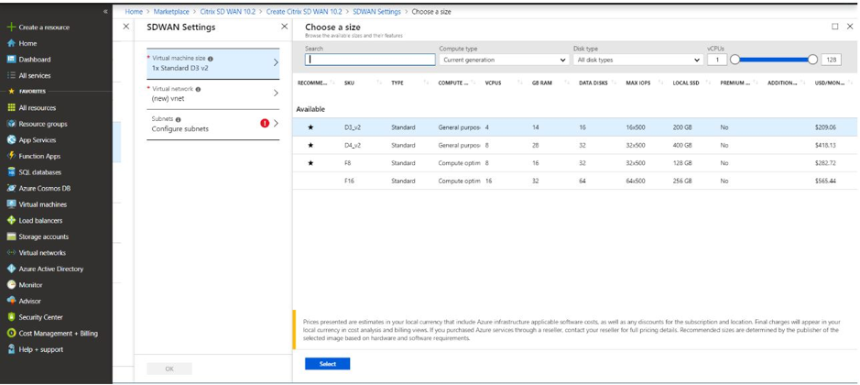The height and width of the screenshot is (385, 860).
Task: Click the All resources grid icon
Action: click(11, 107)
